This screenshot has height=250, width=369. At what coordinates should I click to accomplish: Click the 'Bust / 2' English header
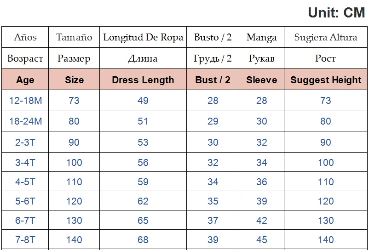[213, 80]
